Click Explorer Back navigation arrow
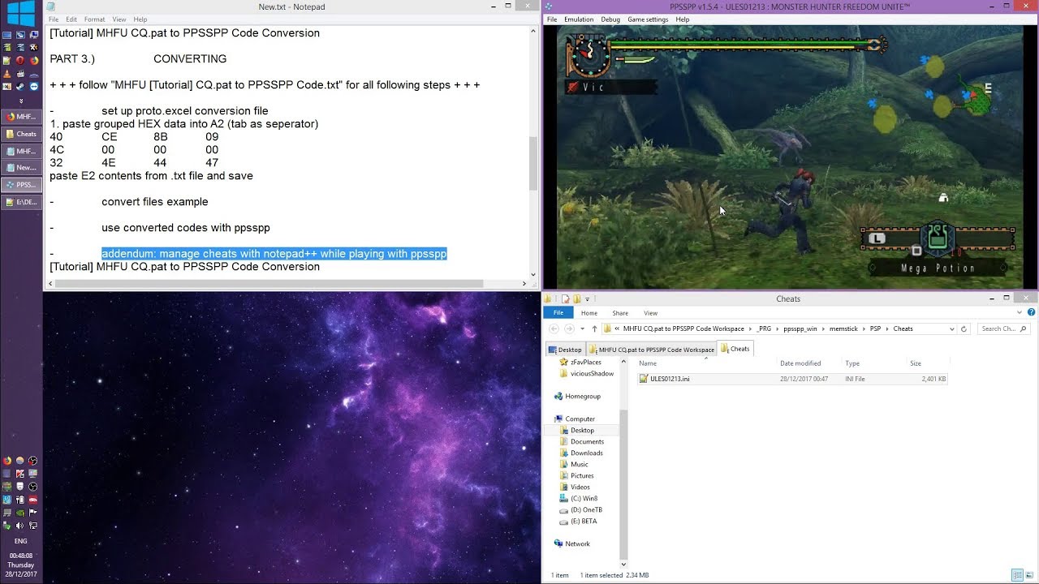 click(x=554, y=328)
